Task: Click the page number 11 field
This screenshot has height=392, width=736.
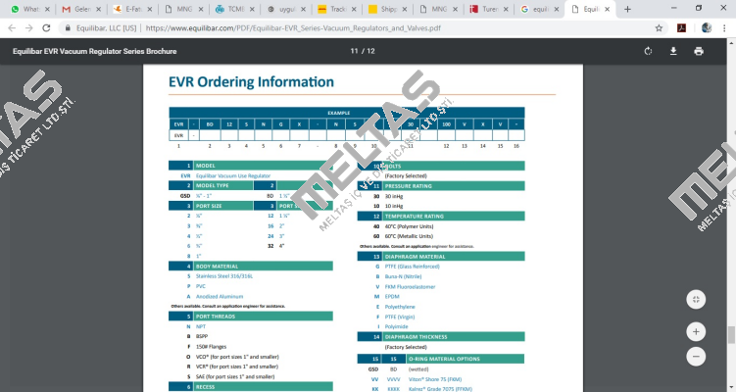Action: coord(355,51)
